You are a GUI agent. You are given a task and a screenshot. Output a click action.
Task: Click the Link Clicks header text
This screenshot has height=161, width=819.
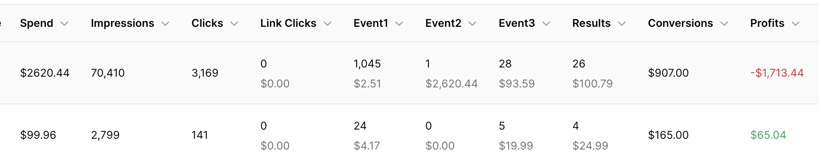(x=288, y=23)
